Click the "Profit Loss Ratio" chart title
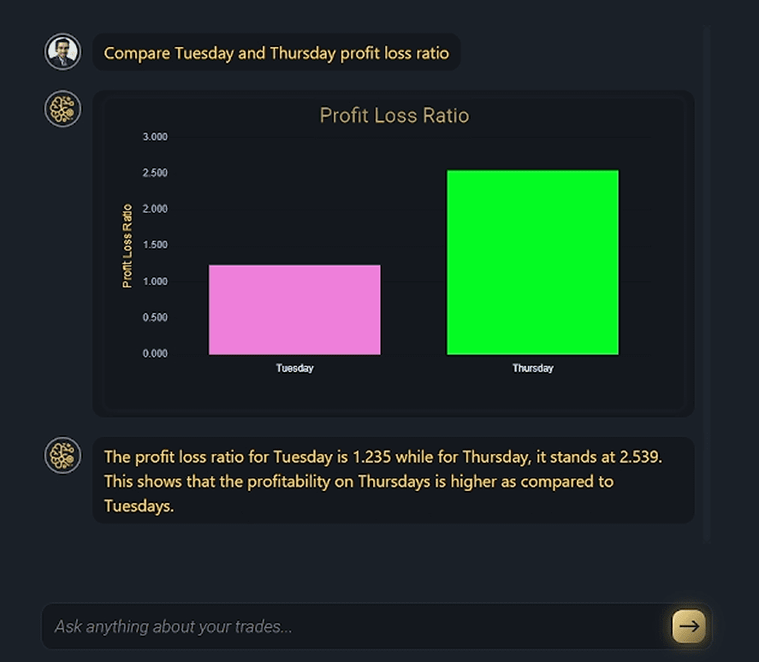The width and height of the screenshot is (759, 662). click(x=394, y=115)
